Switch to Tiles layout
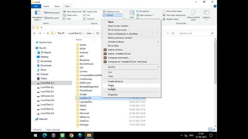 (x=67, y=19)
